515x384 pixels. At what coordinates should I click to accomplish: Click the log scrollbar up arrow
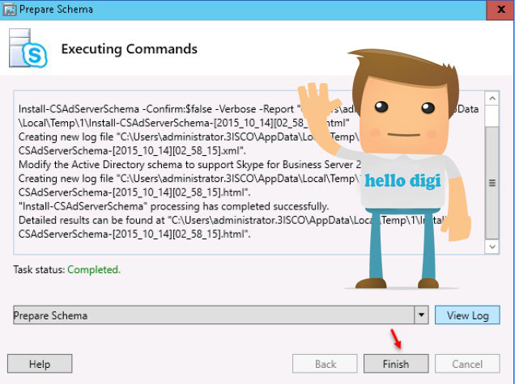pos(492,99)
